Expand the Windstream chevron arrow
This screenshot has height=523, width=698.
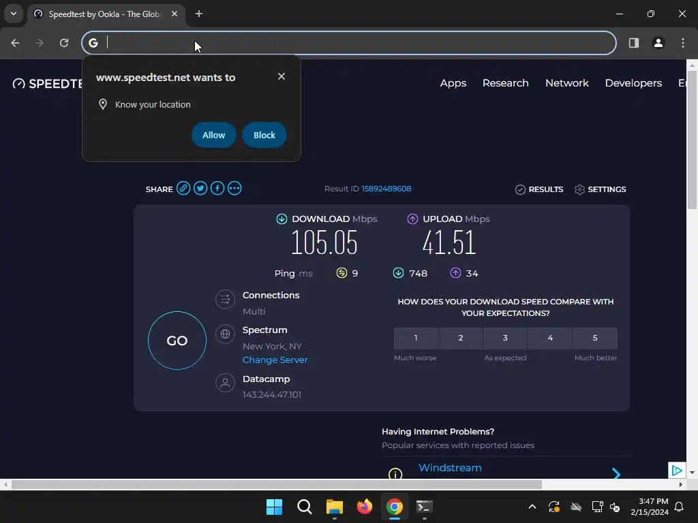[x=616, y=473]
